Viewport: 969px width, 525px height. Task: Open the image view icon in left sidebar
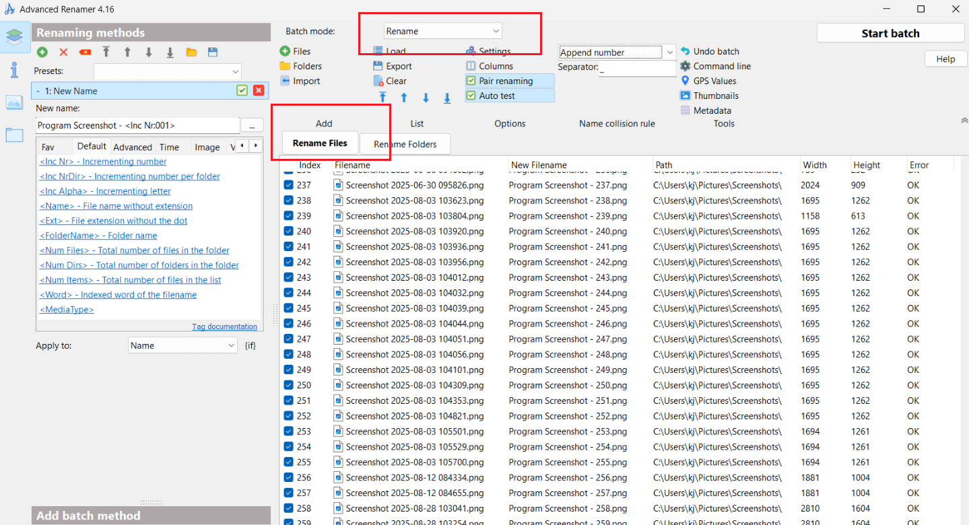[14, 102]
